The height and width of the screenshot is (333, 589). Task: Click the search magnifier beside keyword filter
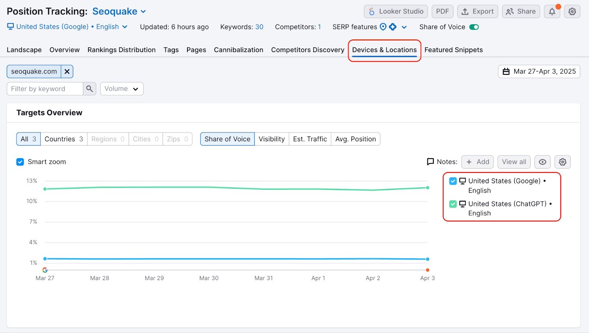(89, 89)
